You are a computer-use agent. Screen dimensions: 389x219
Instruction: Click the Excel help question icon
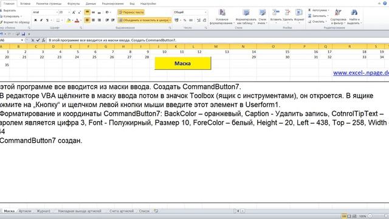pyautogui.click(x=385, y=3)
